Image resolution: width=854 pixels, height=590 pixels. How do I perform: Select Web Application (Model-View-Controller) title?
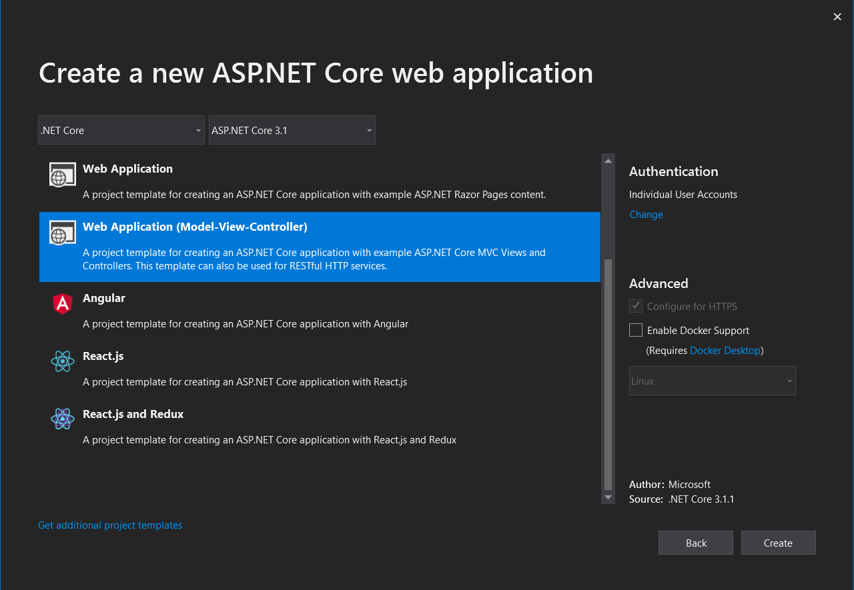[195, 227]
